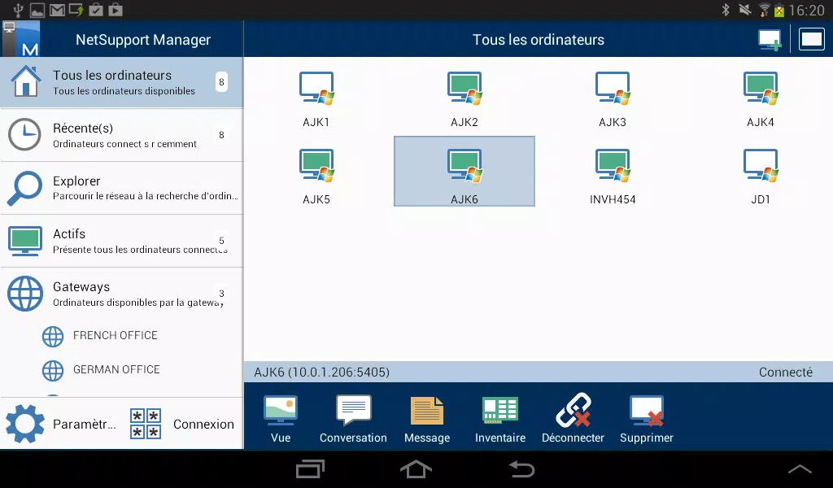Open the Récente(s) recent computers list
The height and width of the screenshot is (488, 833).
pyautogui.click(x=122, y=135)
